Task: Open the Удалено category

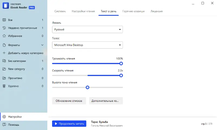Action: coord(24,86)
